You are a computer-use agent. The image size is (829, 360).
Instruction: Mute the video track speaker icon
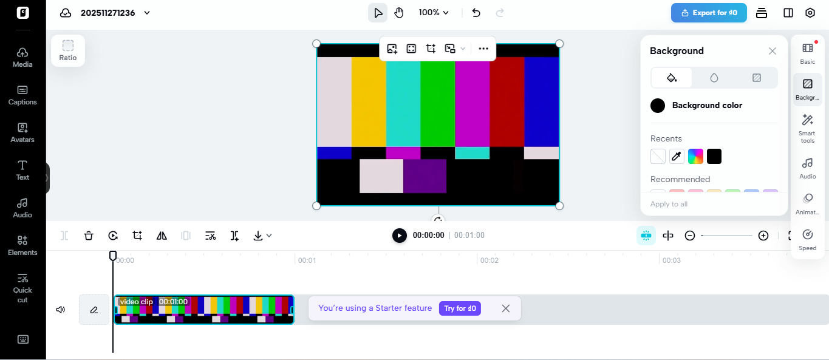[x=61, y=310]
